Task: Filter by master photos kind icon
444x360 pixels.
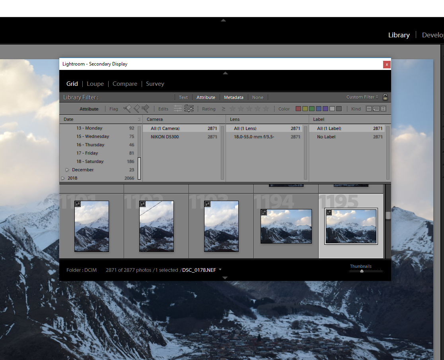Action: [369, 108]
